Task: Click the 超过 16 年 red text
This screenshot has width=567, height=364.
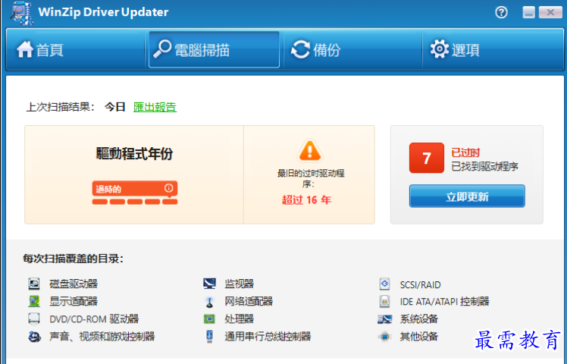Action: coord(306,199)
